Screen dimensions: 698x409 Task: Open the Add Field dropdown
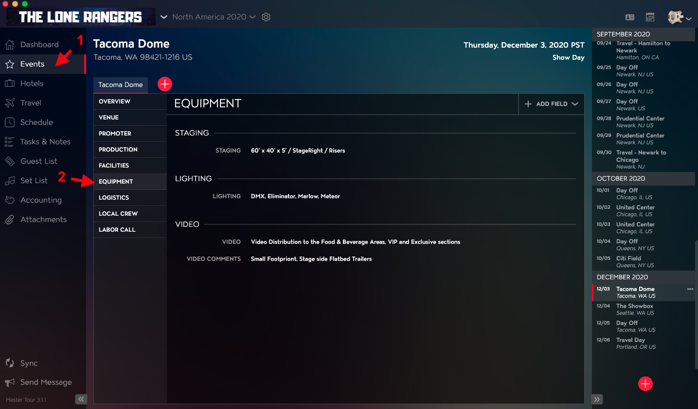(552, 104)
